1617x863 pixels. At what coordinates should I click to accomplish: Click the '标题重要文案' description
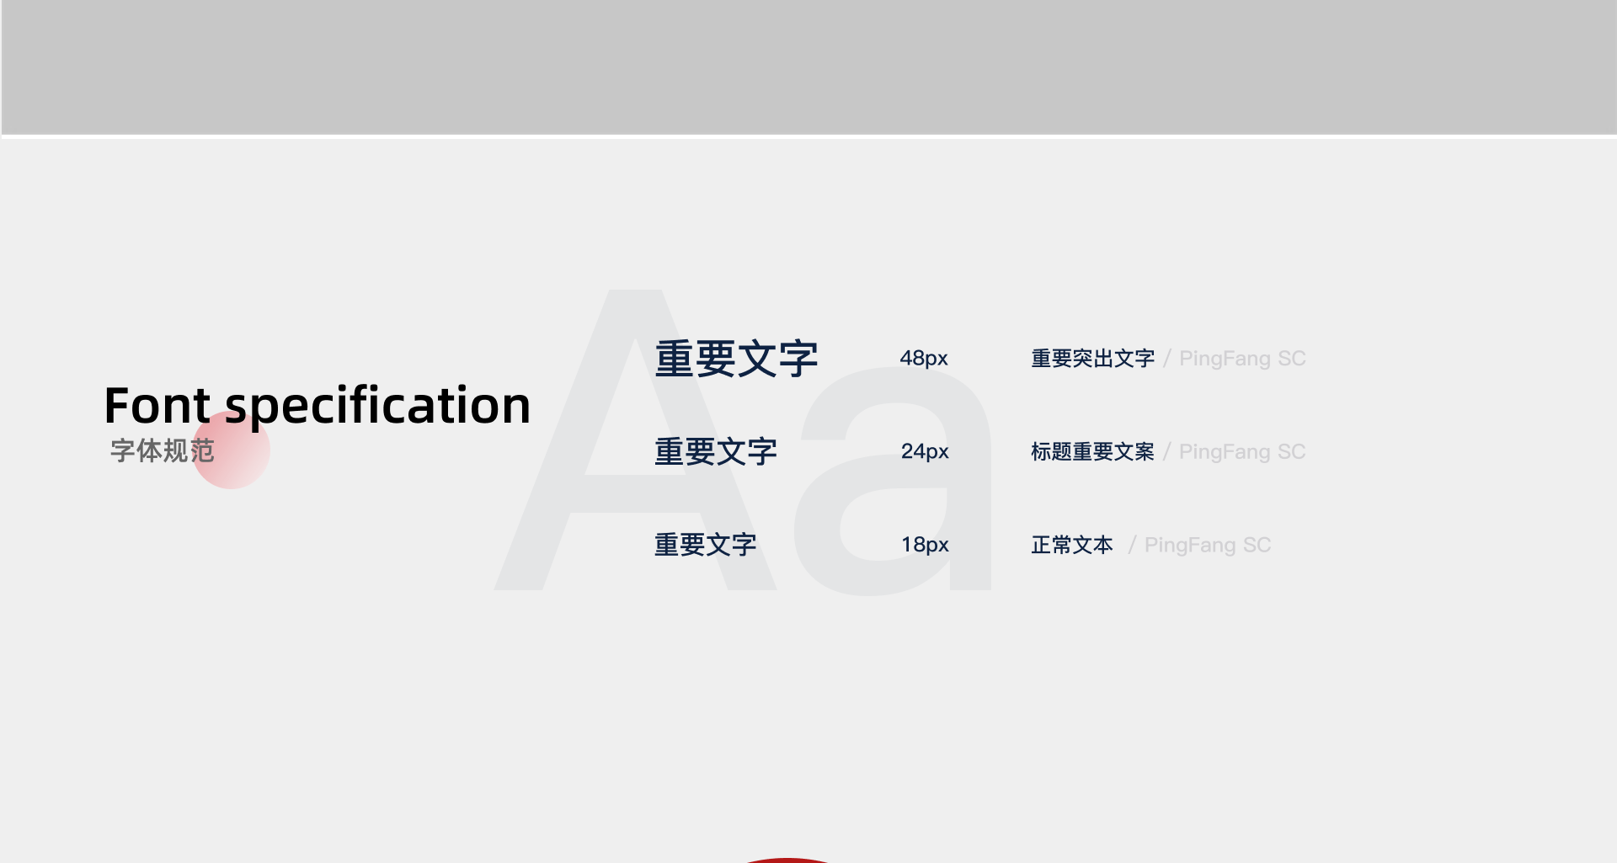1092,452
